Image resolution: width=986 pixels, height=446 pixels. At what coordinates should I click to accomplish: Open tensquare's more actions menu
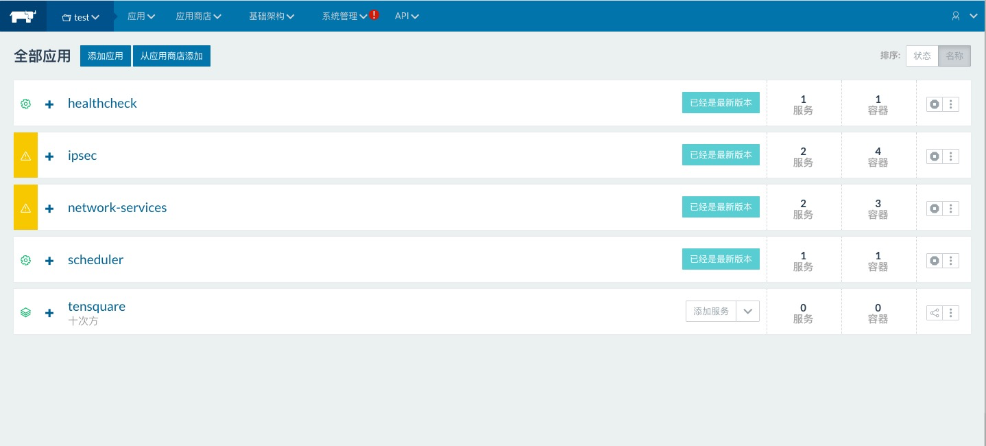(x=951, y=313)
